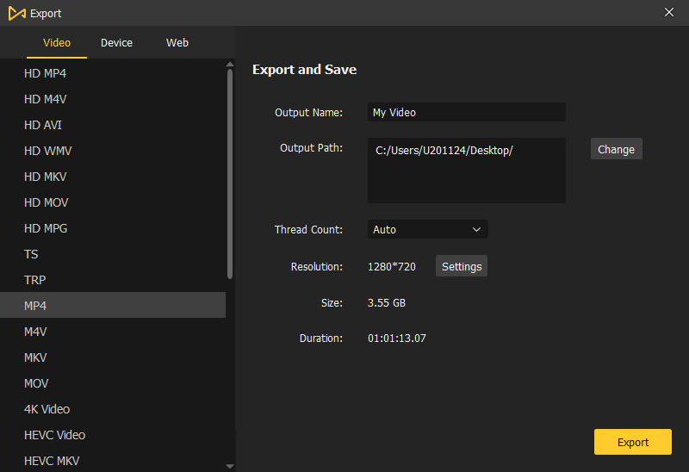Click the format list scrollbar thumb
689x472 pixels.
coord(230,174)
